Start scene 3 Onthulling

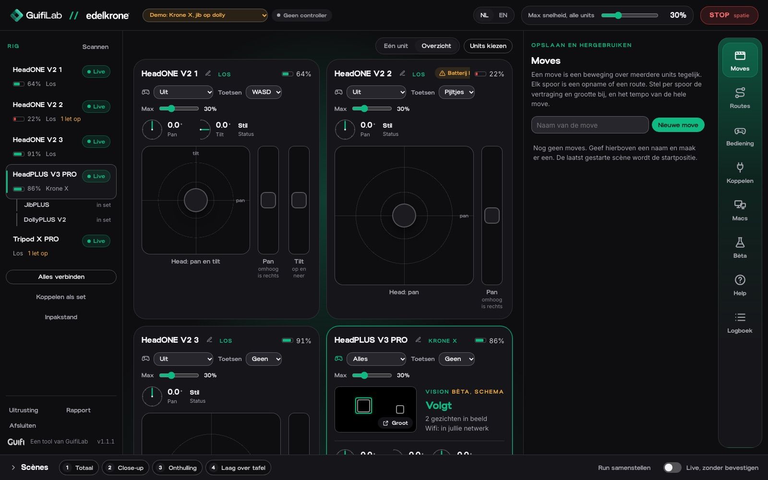click(x=177, y=468)
